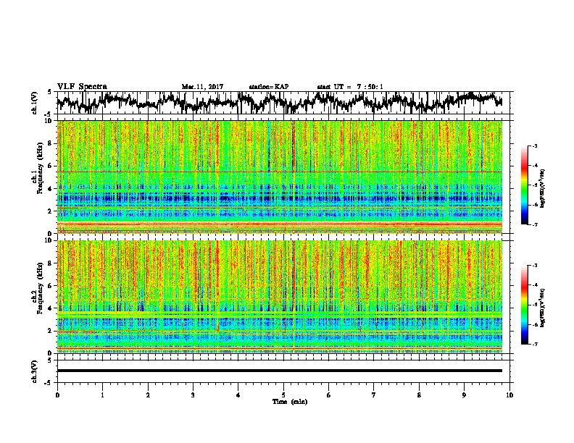Select the date text "Mar.11, 2017"
Viewport: 574px width, 443px height.
click(202, 87)
